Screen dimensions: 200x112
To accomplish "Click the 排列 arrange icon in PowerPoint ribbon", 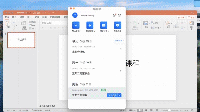I will 167,23.
